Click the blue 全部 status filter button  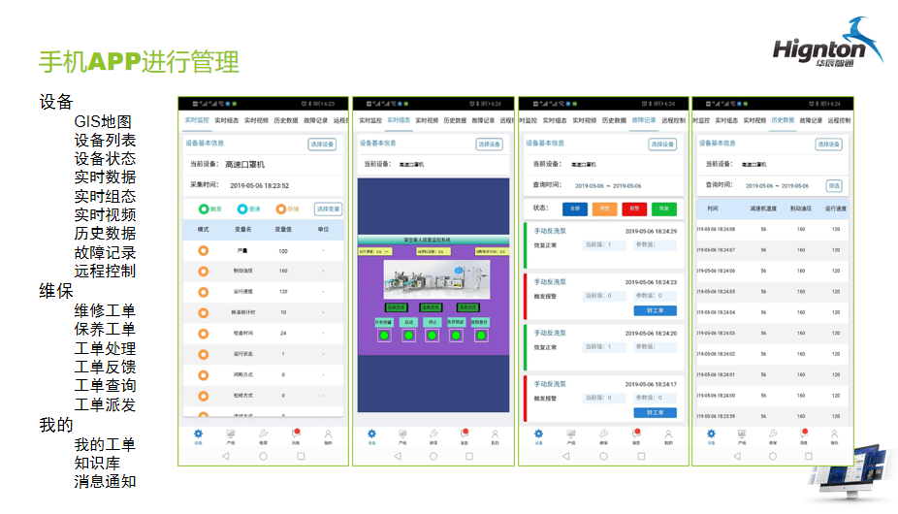574,209
